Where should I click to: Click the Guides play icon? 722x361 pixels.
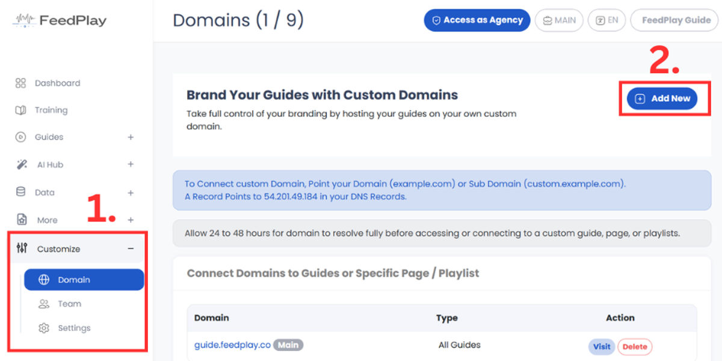point(20,137)
